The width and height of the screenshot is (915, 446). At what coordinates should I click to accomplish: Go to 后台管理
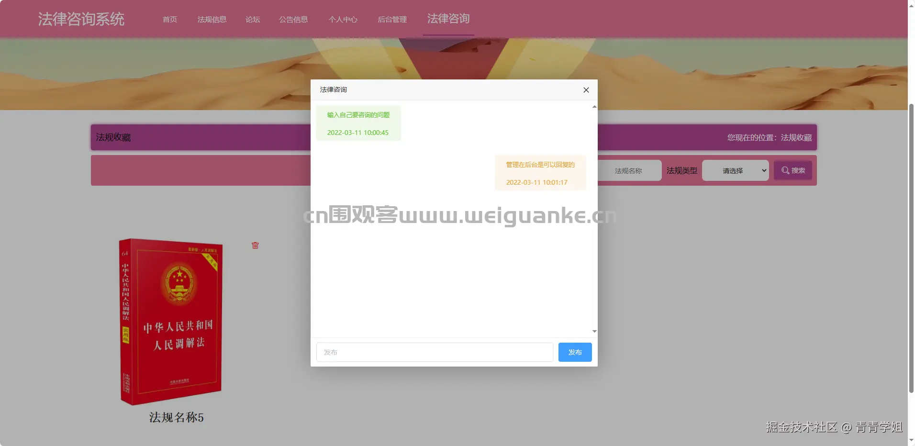pyautogui.click(x=392, y=19)
